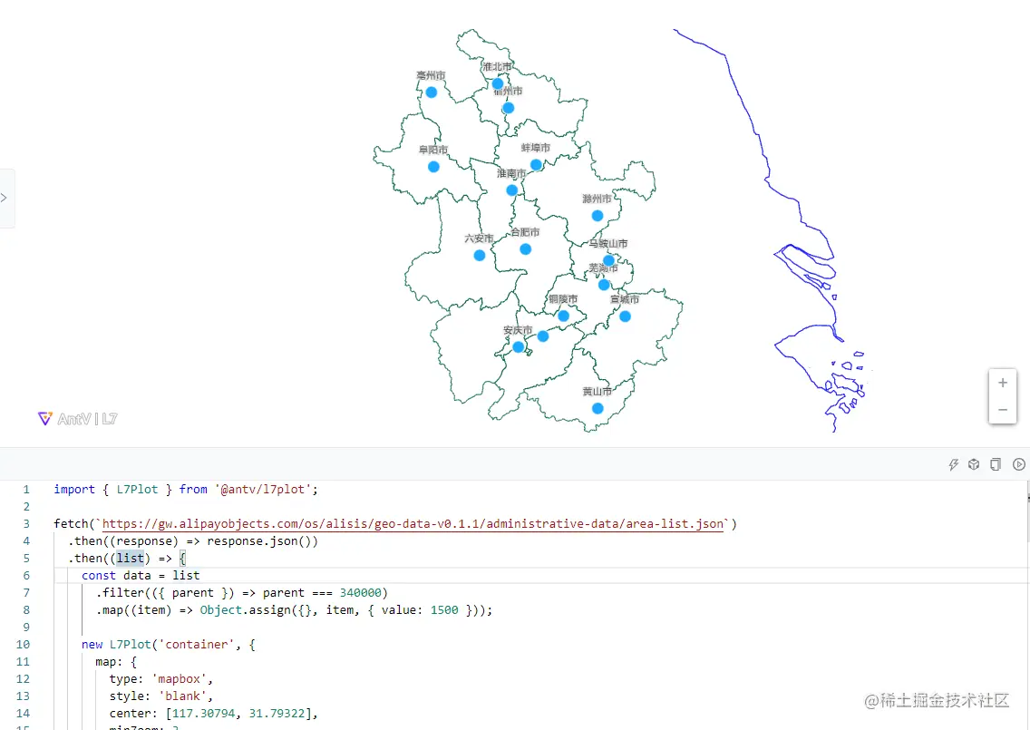Viewport: 1030px width, 730px height.
Task: Click the center coordinates line
Action: point(213,714)
